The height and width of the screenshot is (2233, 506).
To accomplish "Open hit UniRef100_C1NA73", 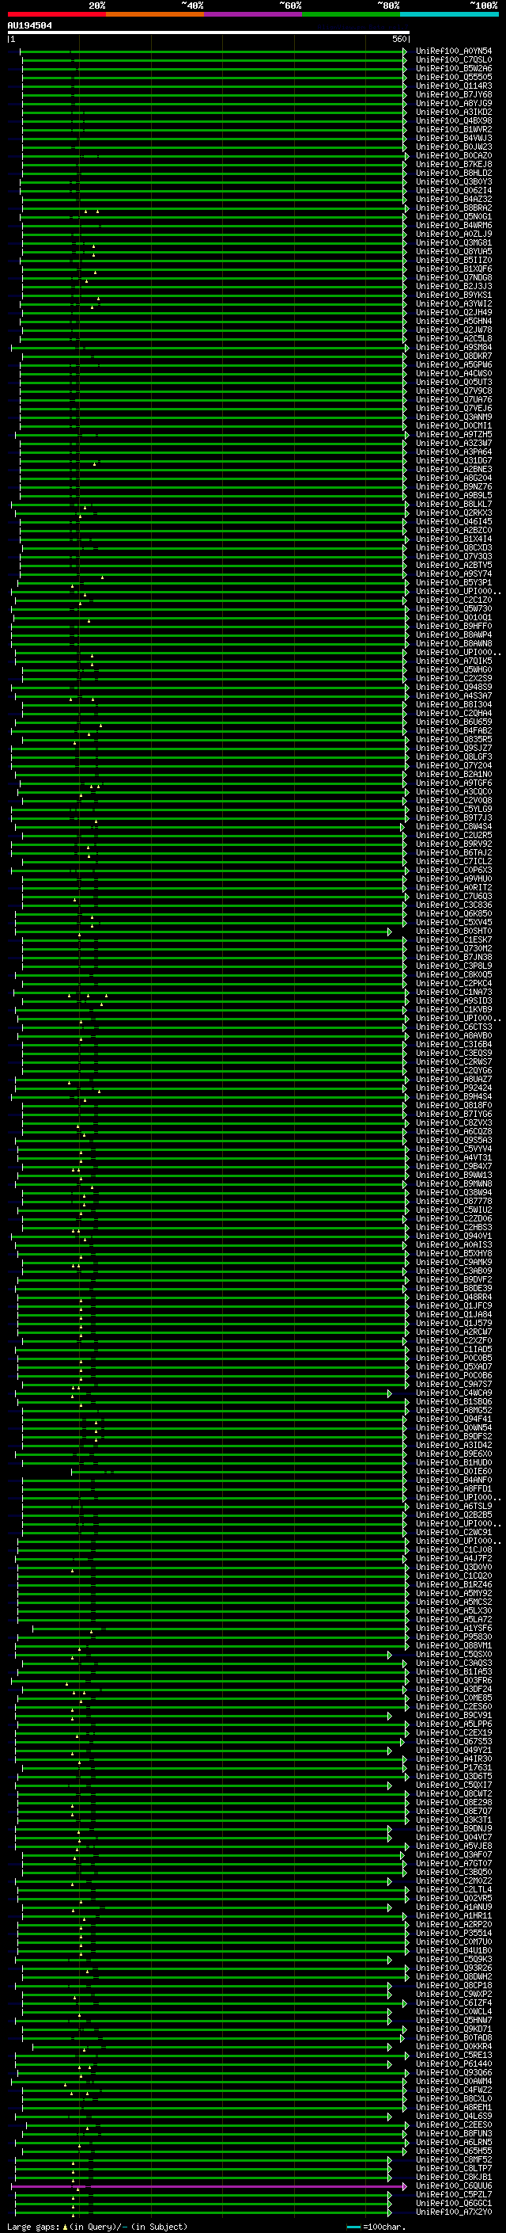I will coord(454,992).
